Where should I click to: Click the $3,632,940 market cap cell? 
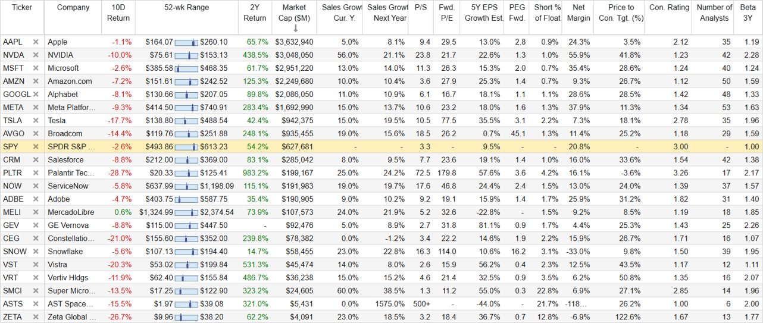(294, 42)
